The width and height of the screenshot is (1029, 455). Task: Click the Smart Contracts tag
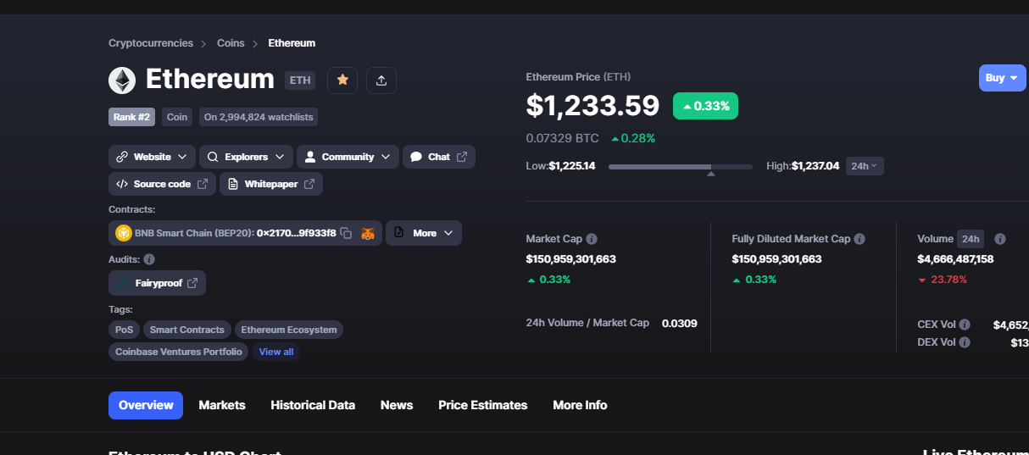[187, 330]
